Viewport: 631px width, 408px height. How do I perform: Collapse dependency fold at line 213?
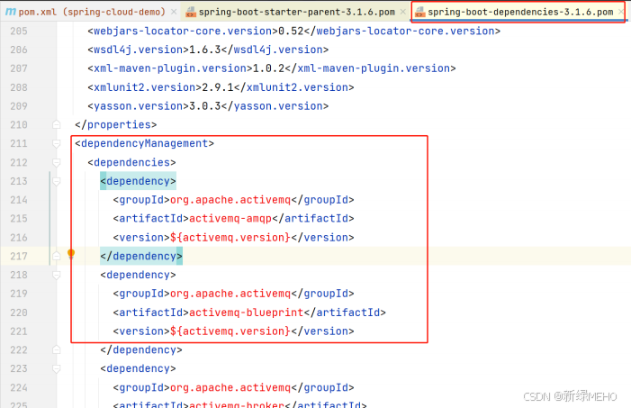click(x=57, y=181)
